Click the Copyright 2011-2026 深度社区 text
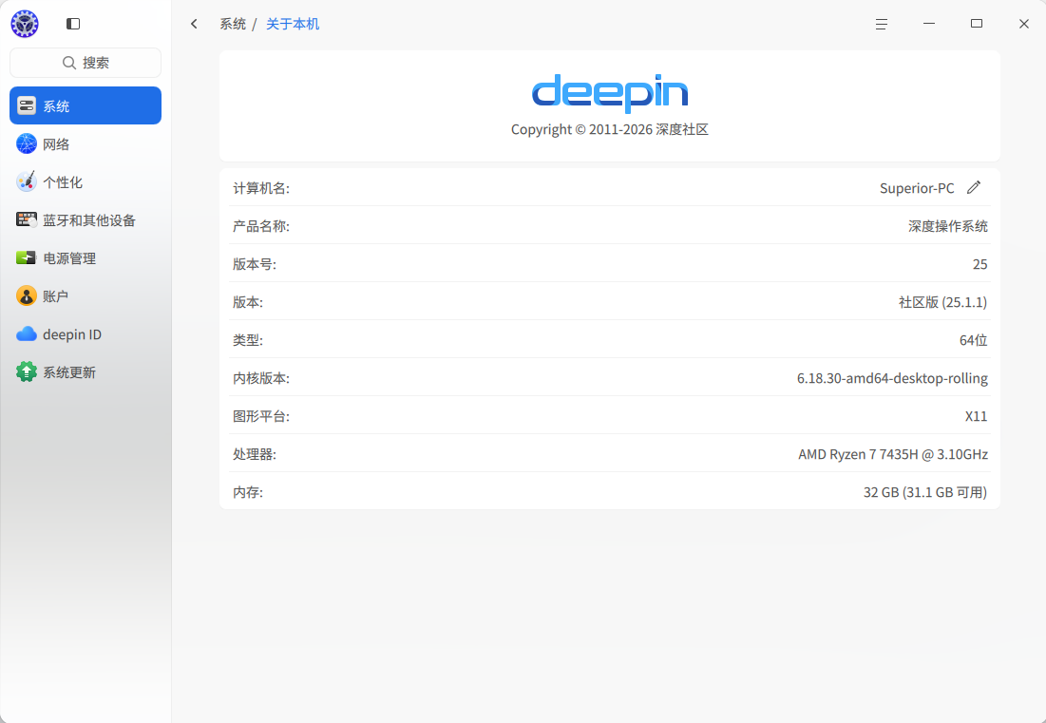 point(610,129)
